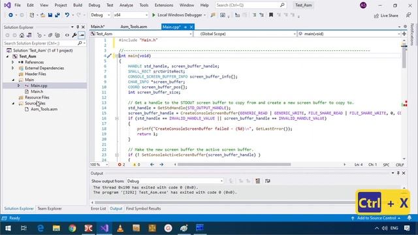Click the Home icon in Solution Explorer
418x235 pixels.
click(22, 35)
